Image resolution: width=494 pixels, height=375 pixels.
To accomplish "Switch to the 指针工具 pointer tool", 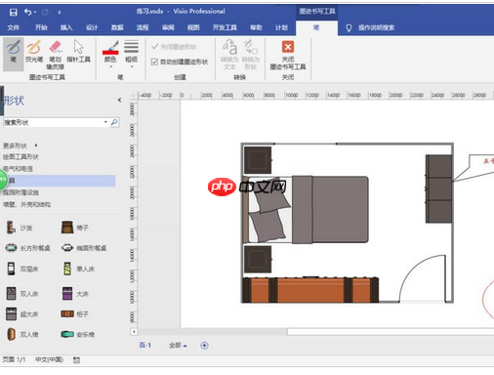I will tap(78, 52).
